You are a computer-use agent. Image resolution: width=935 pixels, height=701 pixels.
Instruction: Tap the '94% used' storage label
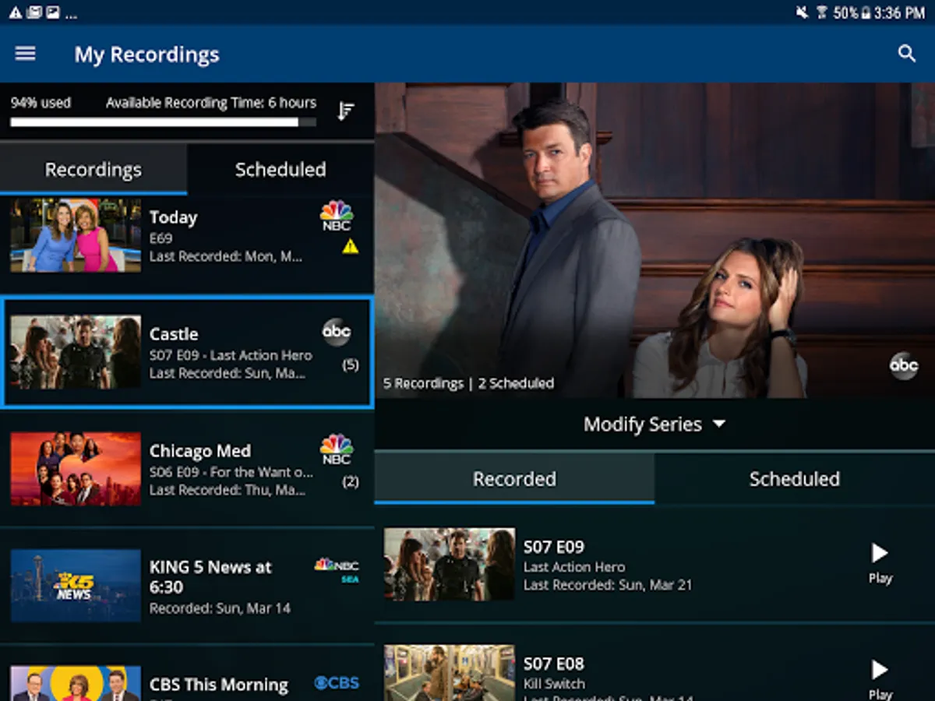(41, 103)
